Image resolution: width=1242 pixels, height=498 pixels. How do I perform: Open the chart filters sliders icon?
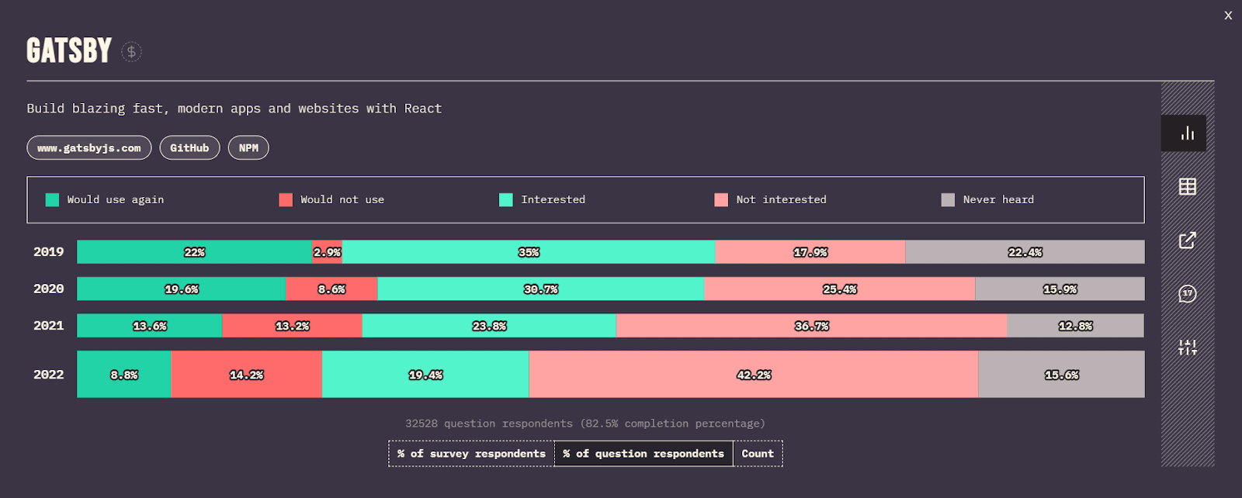(x=1187, y=348)
